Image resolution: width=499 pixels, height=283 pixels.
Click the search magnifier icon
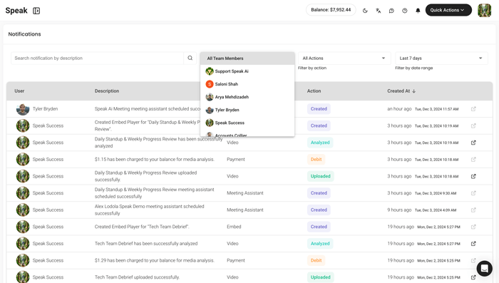point(190,58)
